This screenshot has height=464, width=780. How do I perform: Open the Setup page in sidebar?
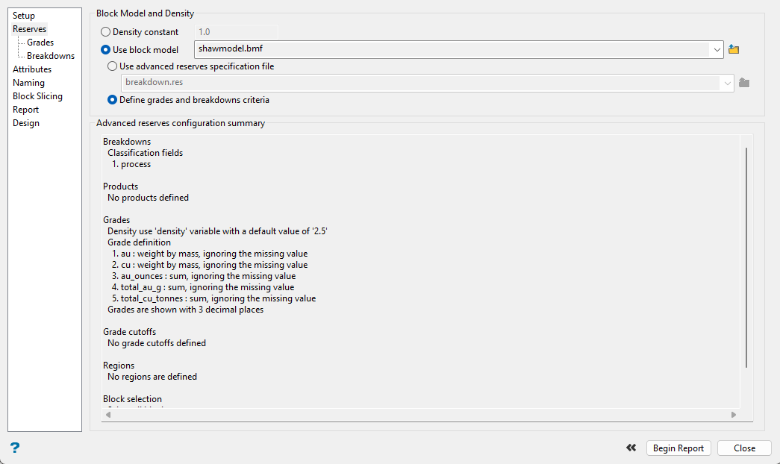(x=24, y=16)
